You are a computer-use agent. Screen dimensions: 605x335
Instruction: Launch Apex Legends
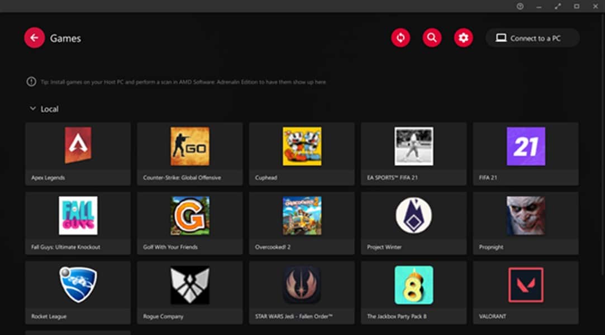click(x=77, y=153)
